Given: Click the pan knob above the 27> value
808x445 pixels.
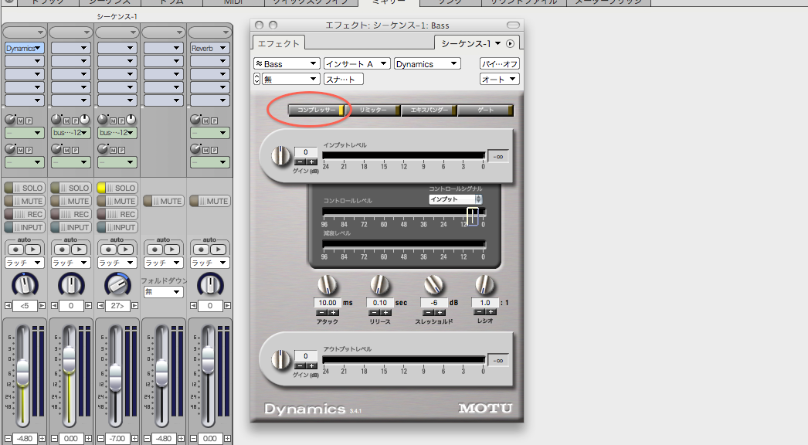Looking at the screenshot, I should (x=117, y=284).
